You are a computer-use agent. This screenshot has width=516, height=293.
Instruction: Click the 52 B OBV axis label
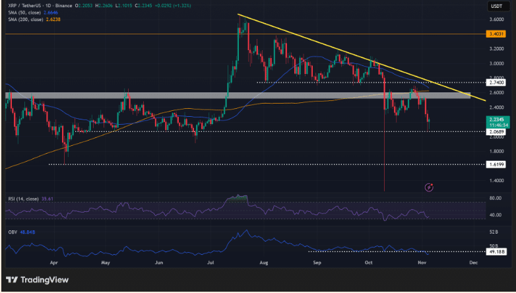point(494,232)
